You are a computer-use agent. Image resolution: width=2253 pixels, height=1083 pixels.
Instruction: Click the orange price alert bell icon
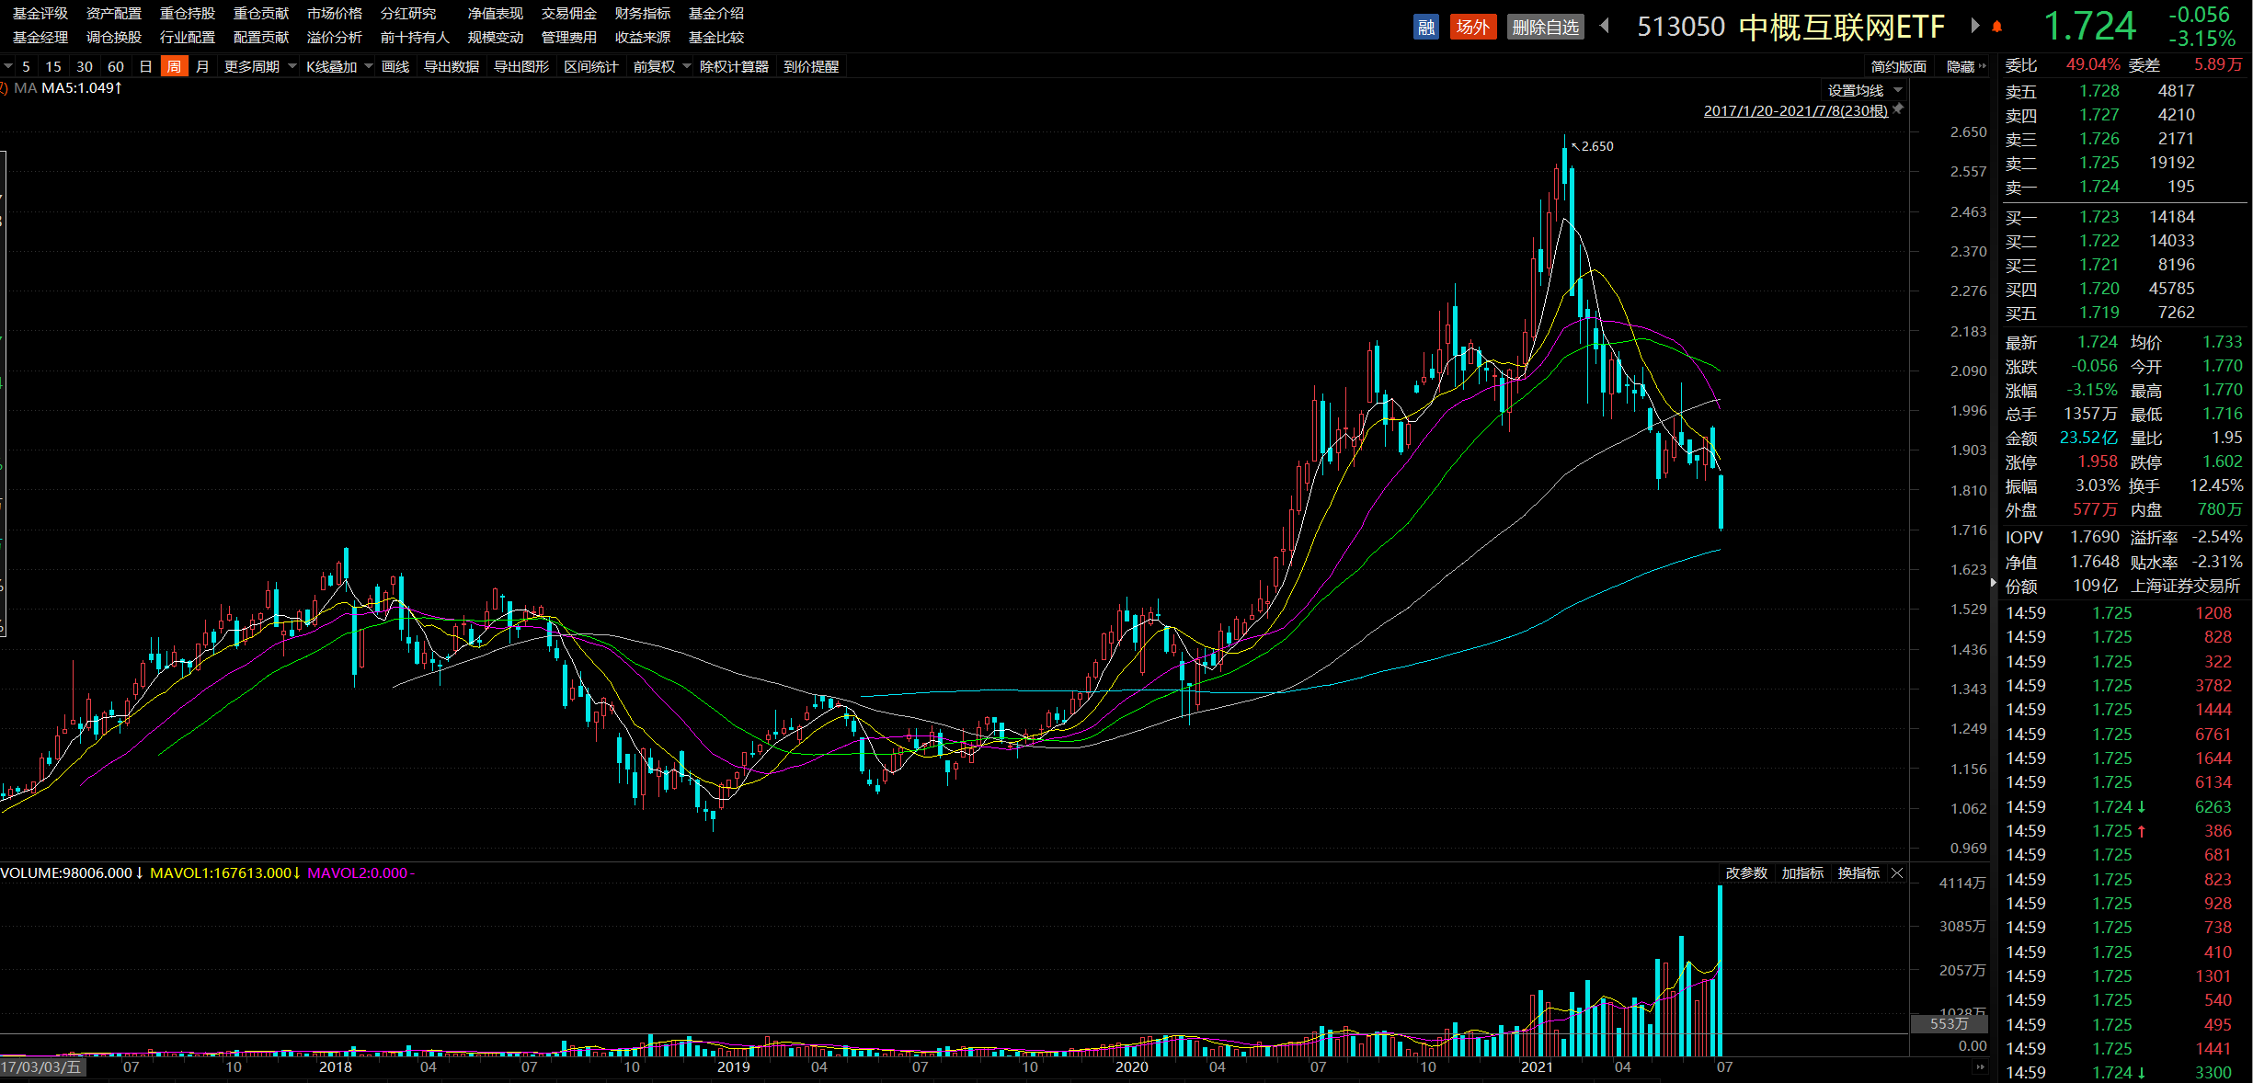1996,27
